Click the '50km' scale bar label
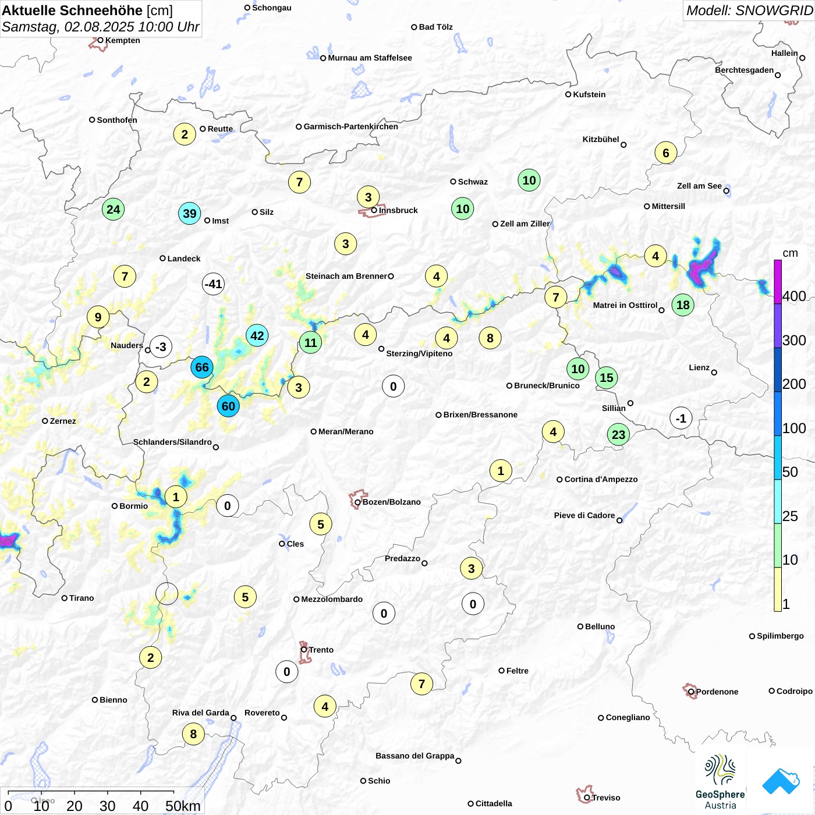The height and width of the screenshot is (815, 815). point(183,806)
